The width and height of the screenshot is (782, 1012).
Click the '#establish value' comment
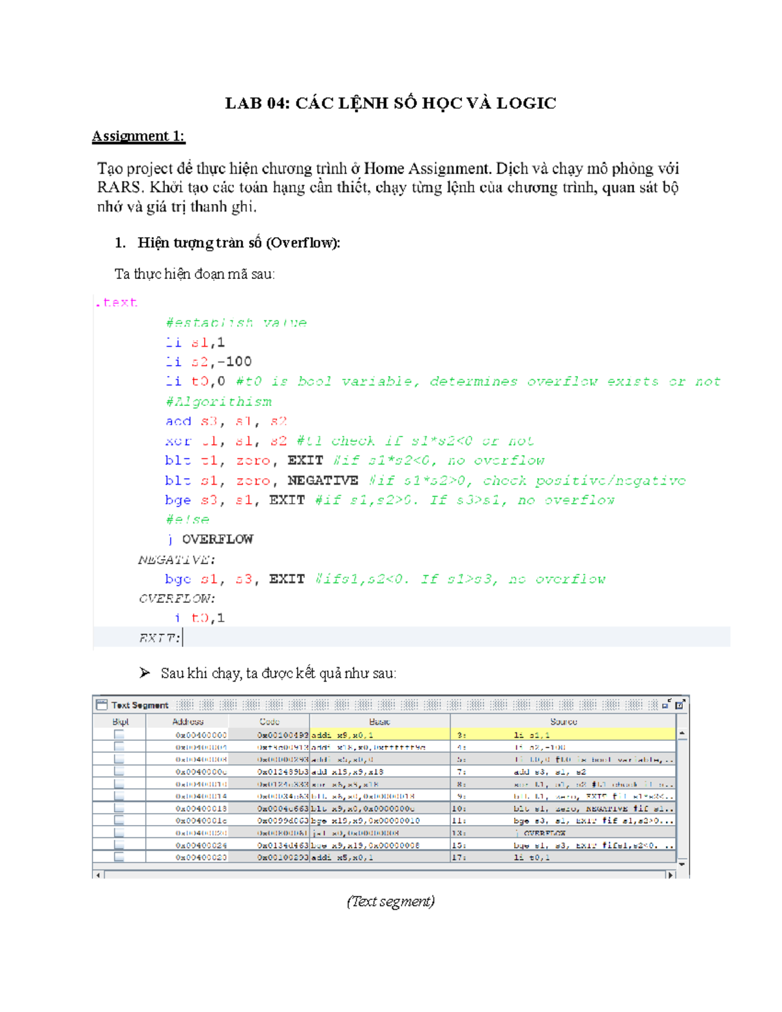pos(235,322)
